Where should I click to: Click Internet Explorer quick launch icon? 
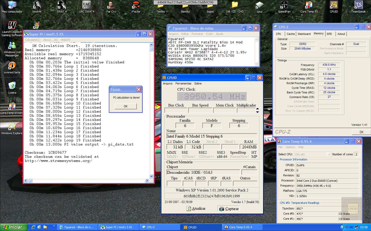(x=33, y=227)
